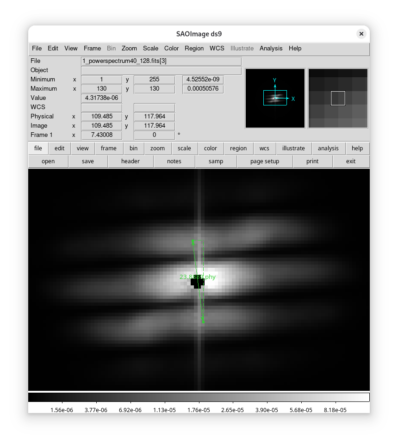Open the Scale menu in menu bar
This screenshot has width=398, height=444.
[x=150, y=48]
